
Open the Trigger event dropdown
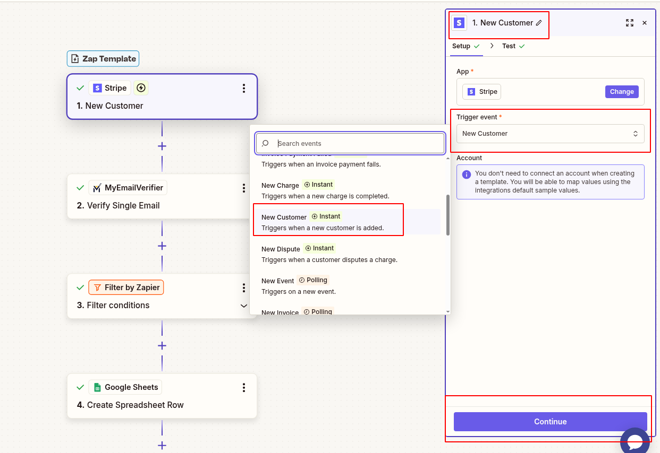click(550, 134)
